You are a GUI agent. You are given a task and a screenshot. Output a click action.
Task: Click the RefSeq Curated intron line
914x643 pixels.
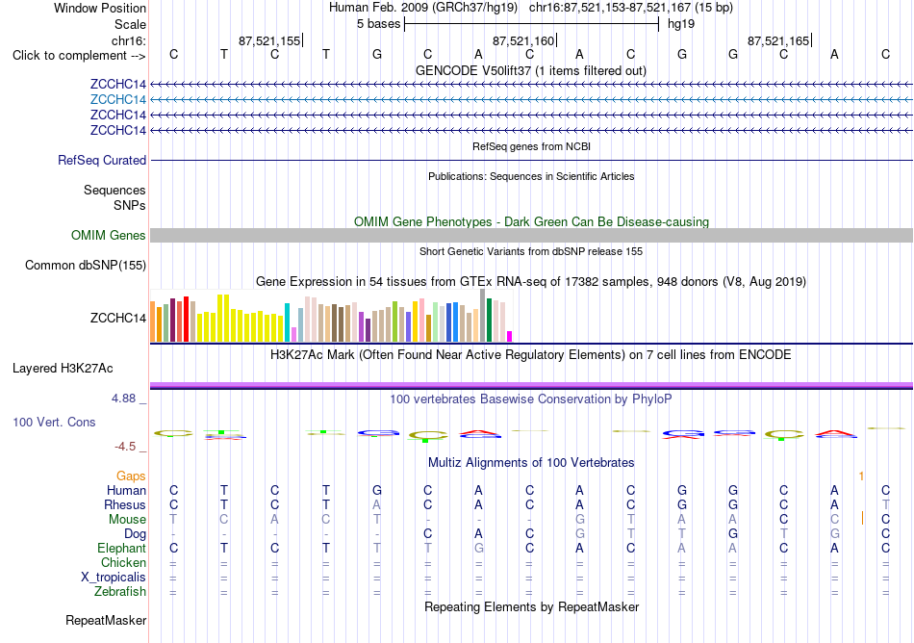[x=531, y=161]
